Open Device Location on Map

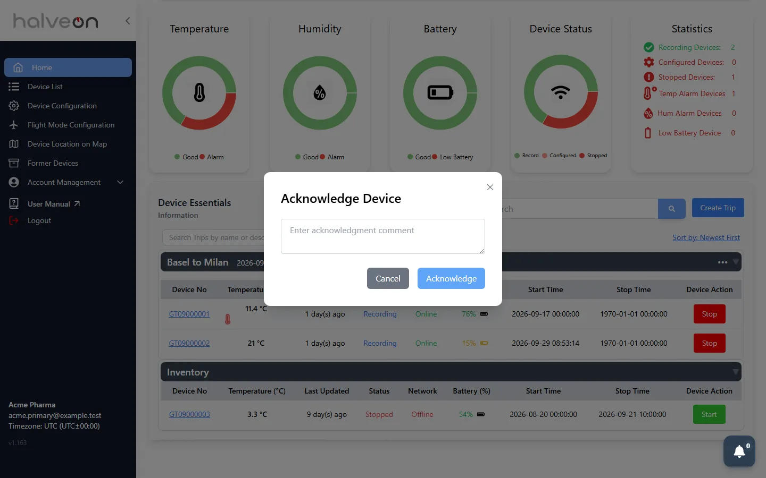pyautogui.click(x=68, y=144)
